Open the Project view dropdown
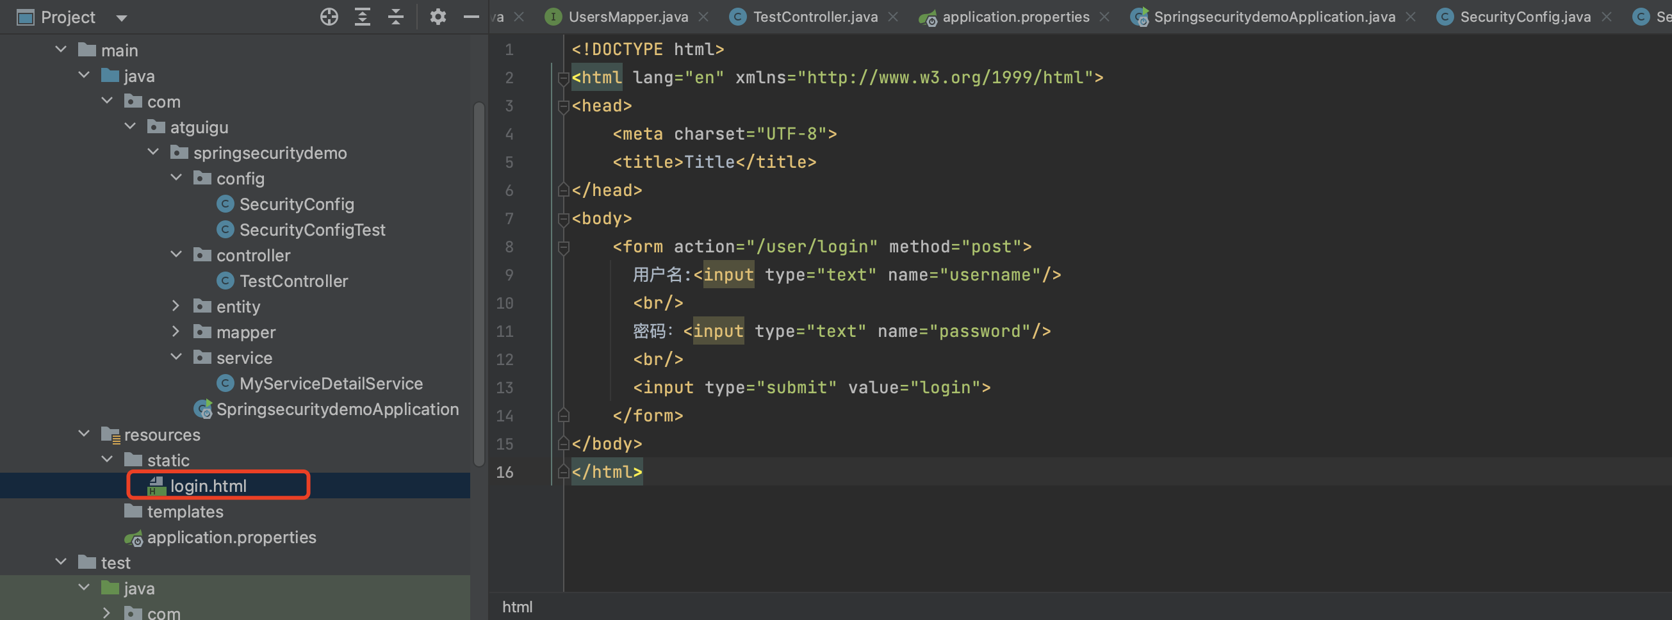The image size is (1672, 620). [121, 17]
